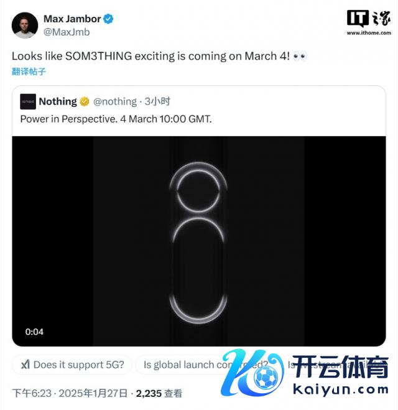Open the @nothing handle in the quoted tweet
Image resolution: width=398 pixels, height=410 pixels.
click(115, 101)
